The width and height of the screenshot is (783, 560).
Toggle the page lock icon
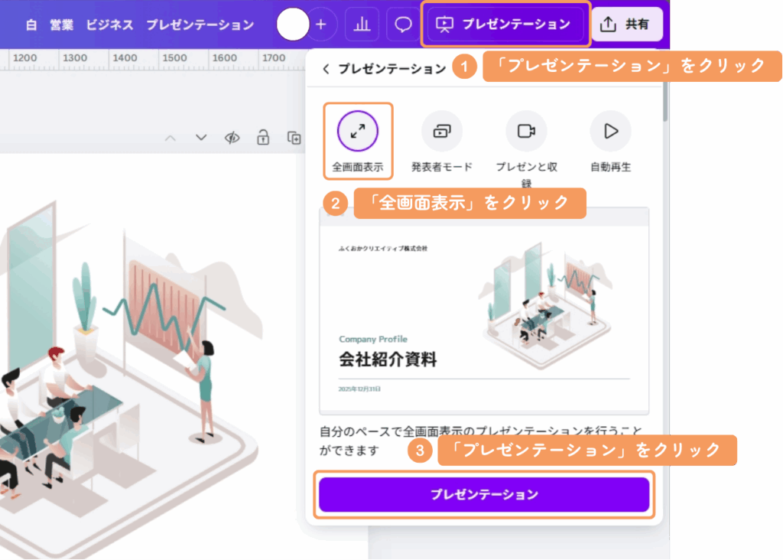[x=263, y=138]
